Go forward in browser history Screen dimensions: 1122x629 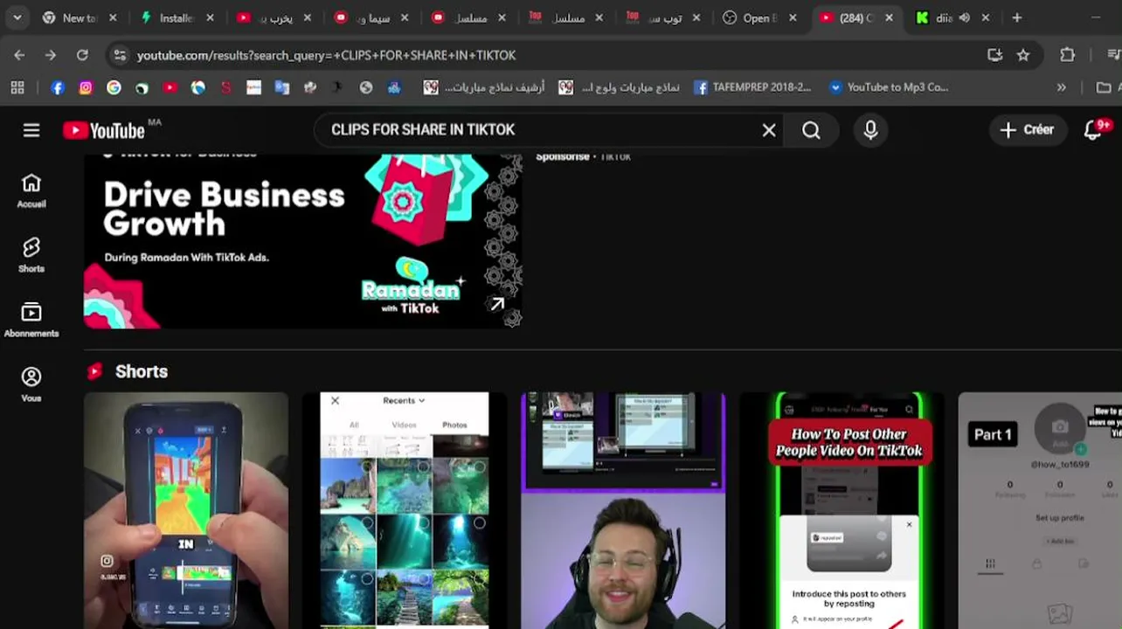point(51,55)
